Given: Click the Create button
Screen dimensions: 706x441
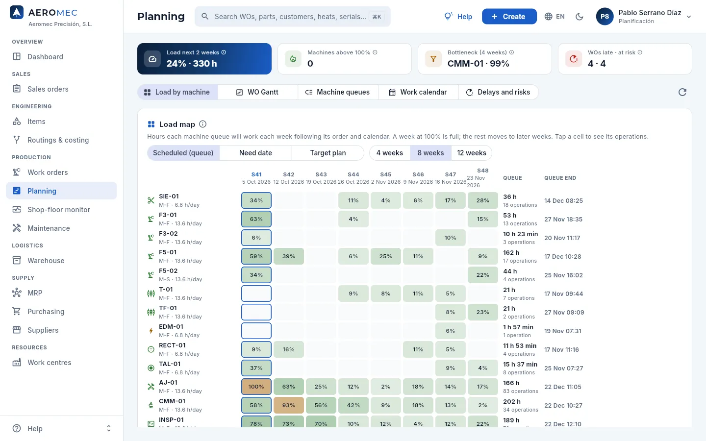Looking at the screenshot, I should click(509, 17).
